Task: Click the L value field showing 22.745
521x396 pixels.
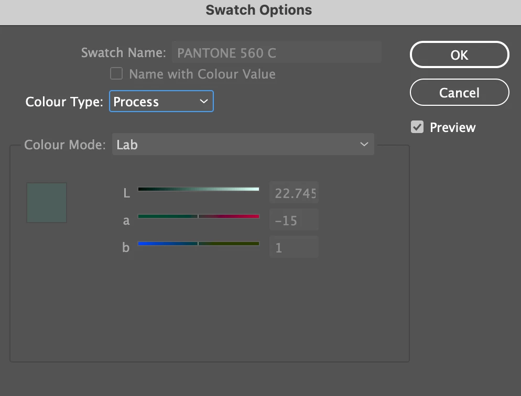Action: coord(294,193)
